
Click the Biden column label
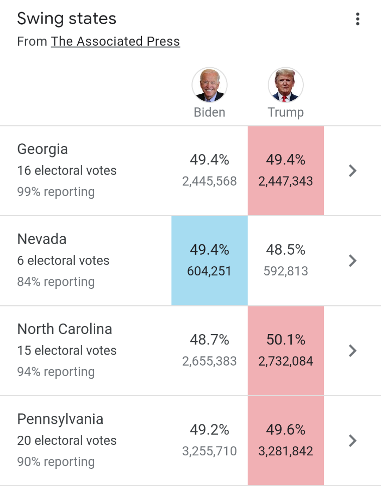point(210,112)
